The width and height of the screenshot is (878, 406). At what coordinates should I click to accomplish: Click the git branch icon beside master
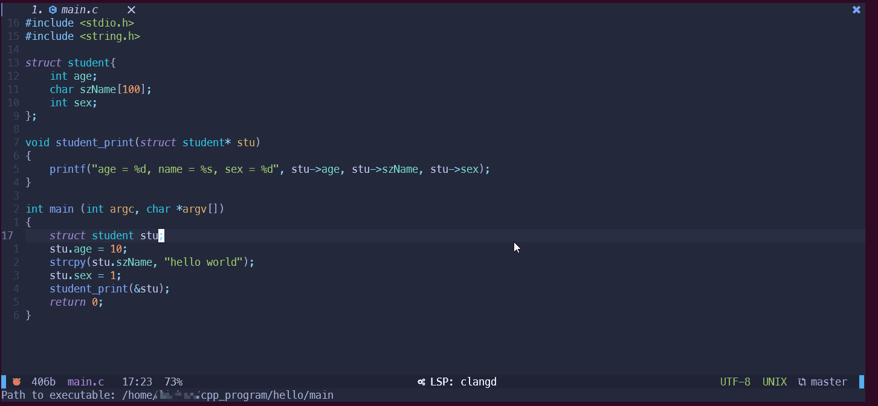pos(802,382)
